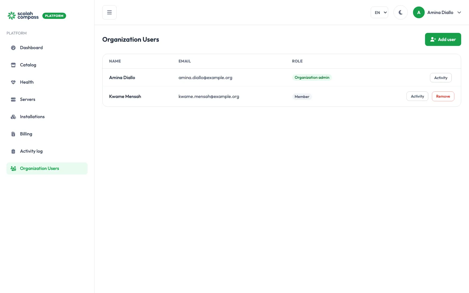
Task: Open the Activity log page
Action: pyautogui.click(x=47, y=151)
